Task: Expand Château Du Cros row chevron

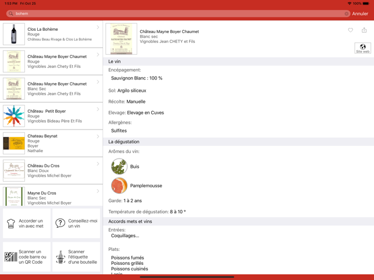Action: pos(98,164)
